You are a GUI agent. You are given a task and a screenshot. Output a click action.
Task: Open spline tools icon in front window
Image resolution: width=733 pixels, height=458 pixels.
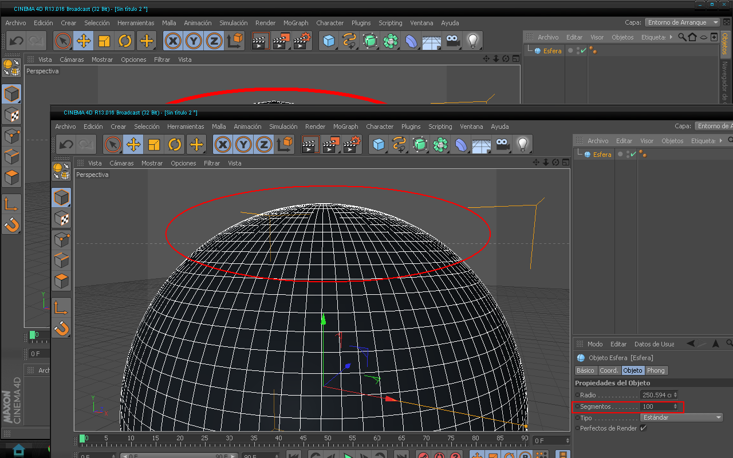(x=399, y=144)
